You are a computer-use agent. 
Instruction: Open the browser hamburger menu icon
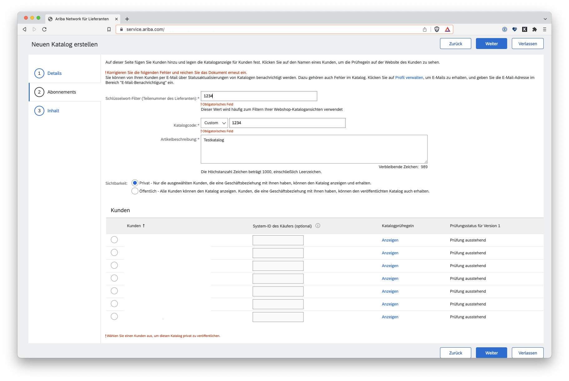pos(545,29)
